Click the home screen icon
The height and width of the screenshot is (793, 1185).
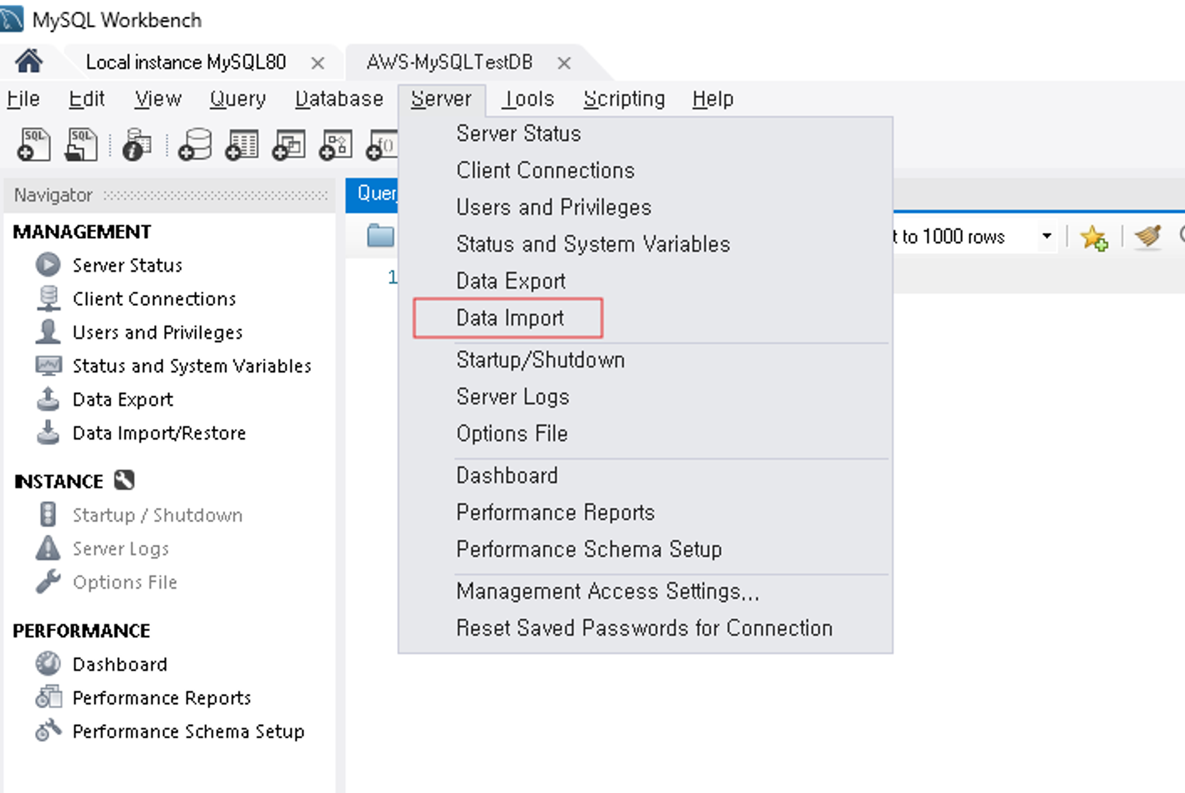coord(28,61)
